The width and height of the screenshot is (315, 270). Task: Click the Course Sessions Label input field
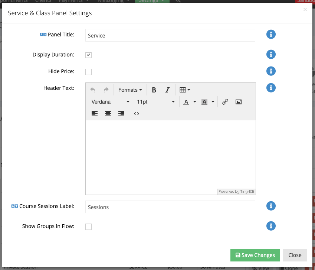point(170,207)
